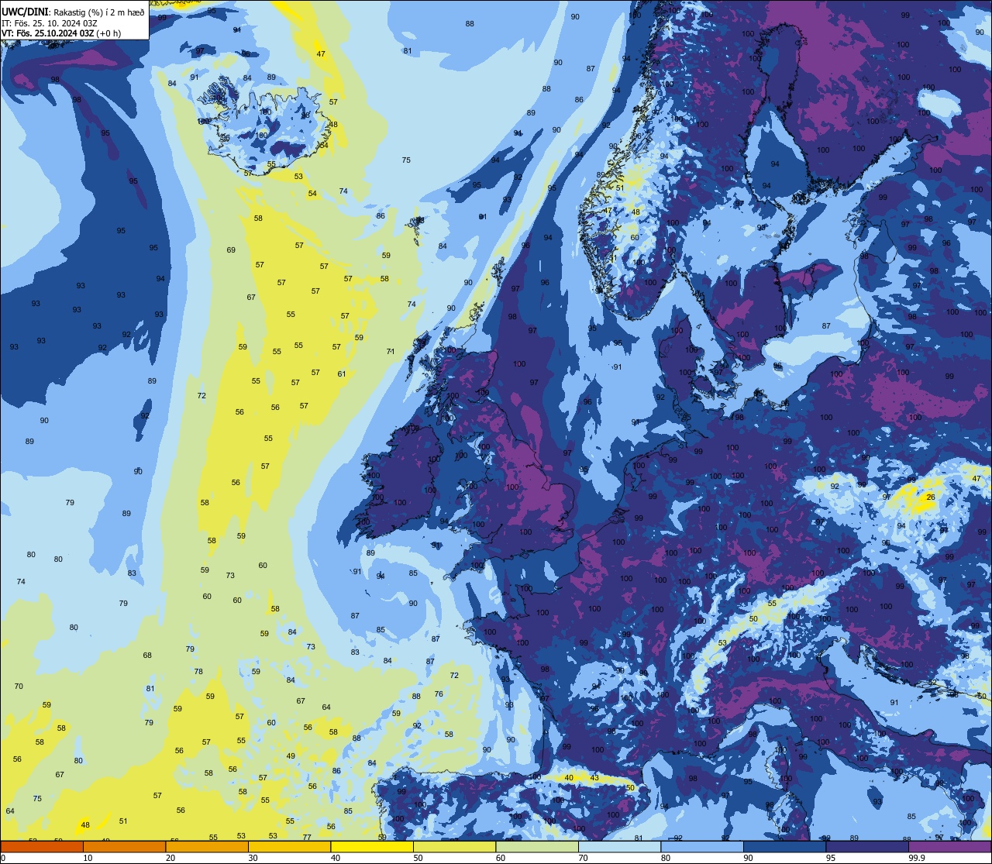This screenshot has width=992, height=864.
Task: Click the 60–70 pale green legend swatch
Action: (537, 846)
